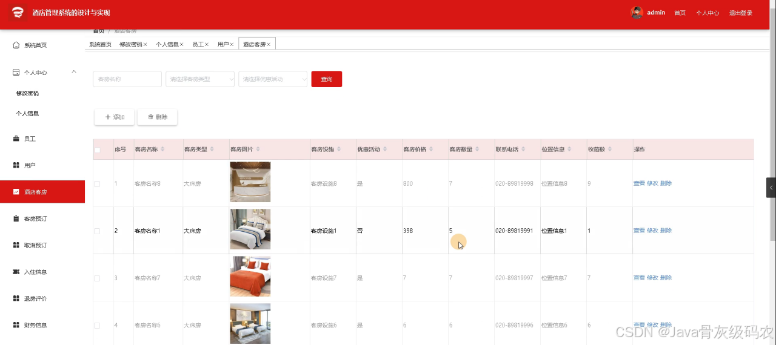Sort by 联系电话 column arrows
Viewport: 776px width, 345px height.
coord(523,149)
